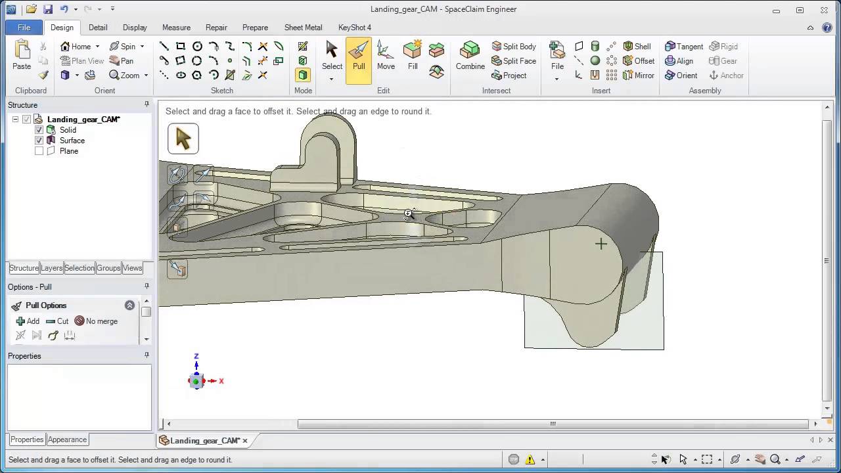Select the Mirror tool
Screen dimensions: 841x473
[x=638, y=75]
